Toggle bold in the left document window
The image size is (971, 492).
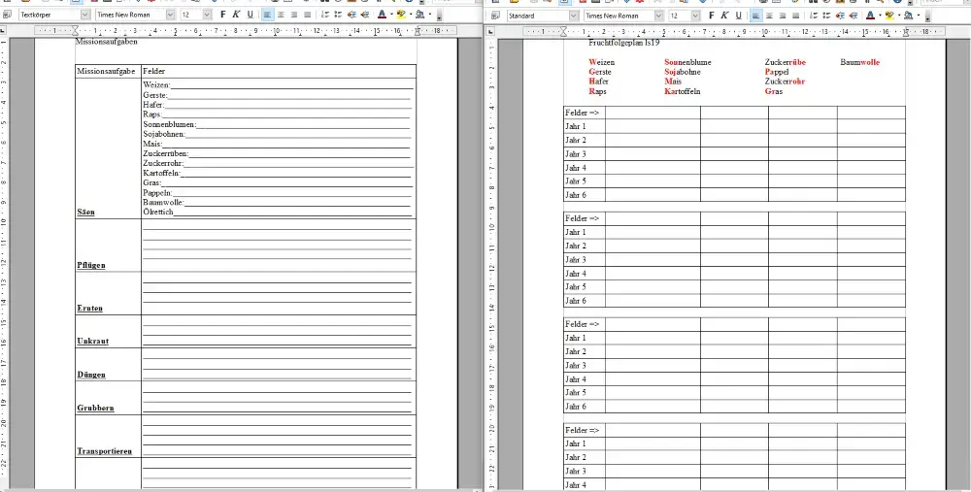coord(222,16)
